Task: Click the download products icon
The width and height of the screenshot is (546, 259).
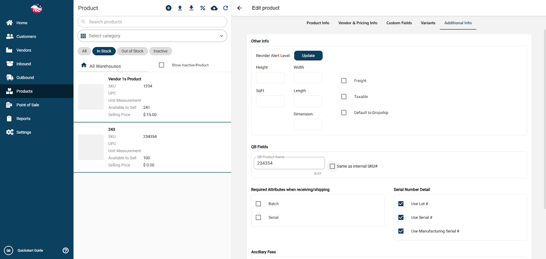Action: click(x=191, y=8)
